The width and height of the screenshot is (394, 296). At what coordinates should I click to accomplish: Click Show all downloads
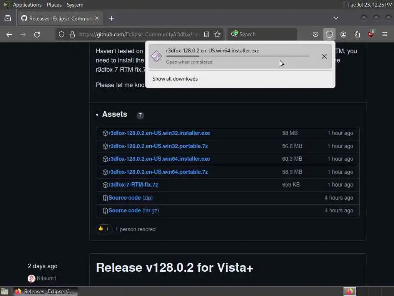[175, 79]
